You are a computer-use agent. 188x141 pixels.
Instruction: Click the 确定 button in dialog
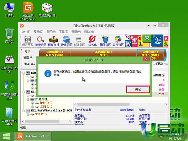click(x=138, y=89)
